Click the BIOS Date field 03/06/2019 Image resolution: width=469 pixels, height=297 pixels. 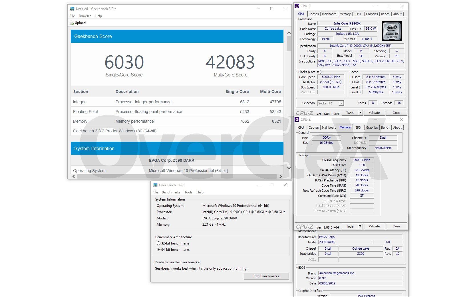click(360, 284)
